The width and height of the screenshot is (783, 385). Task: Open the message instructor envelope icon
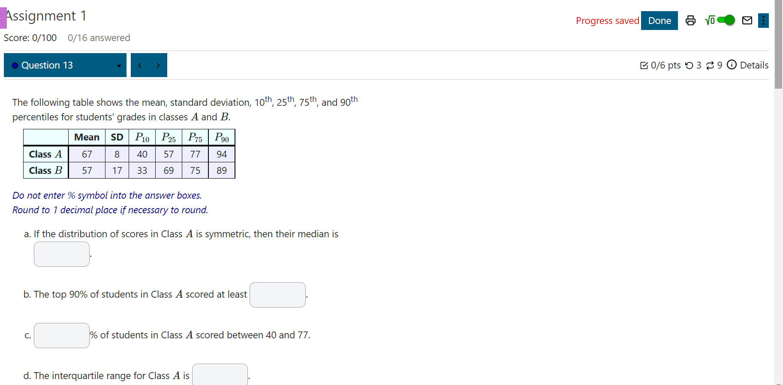[x=747, y=20]
